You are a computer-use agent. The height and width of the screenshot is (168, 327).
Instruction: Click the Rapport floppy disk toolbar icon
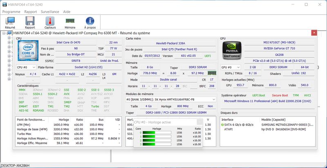click(x=30, y=22)
